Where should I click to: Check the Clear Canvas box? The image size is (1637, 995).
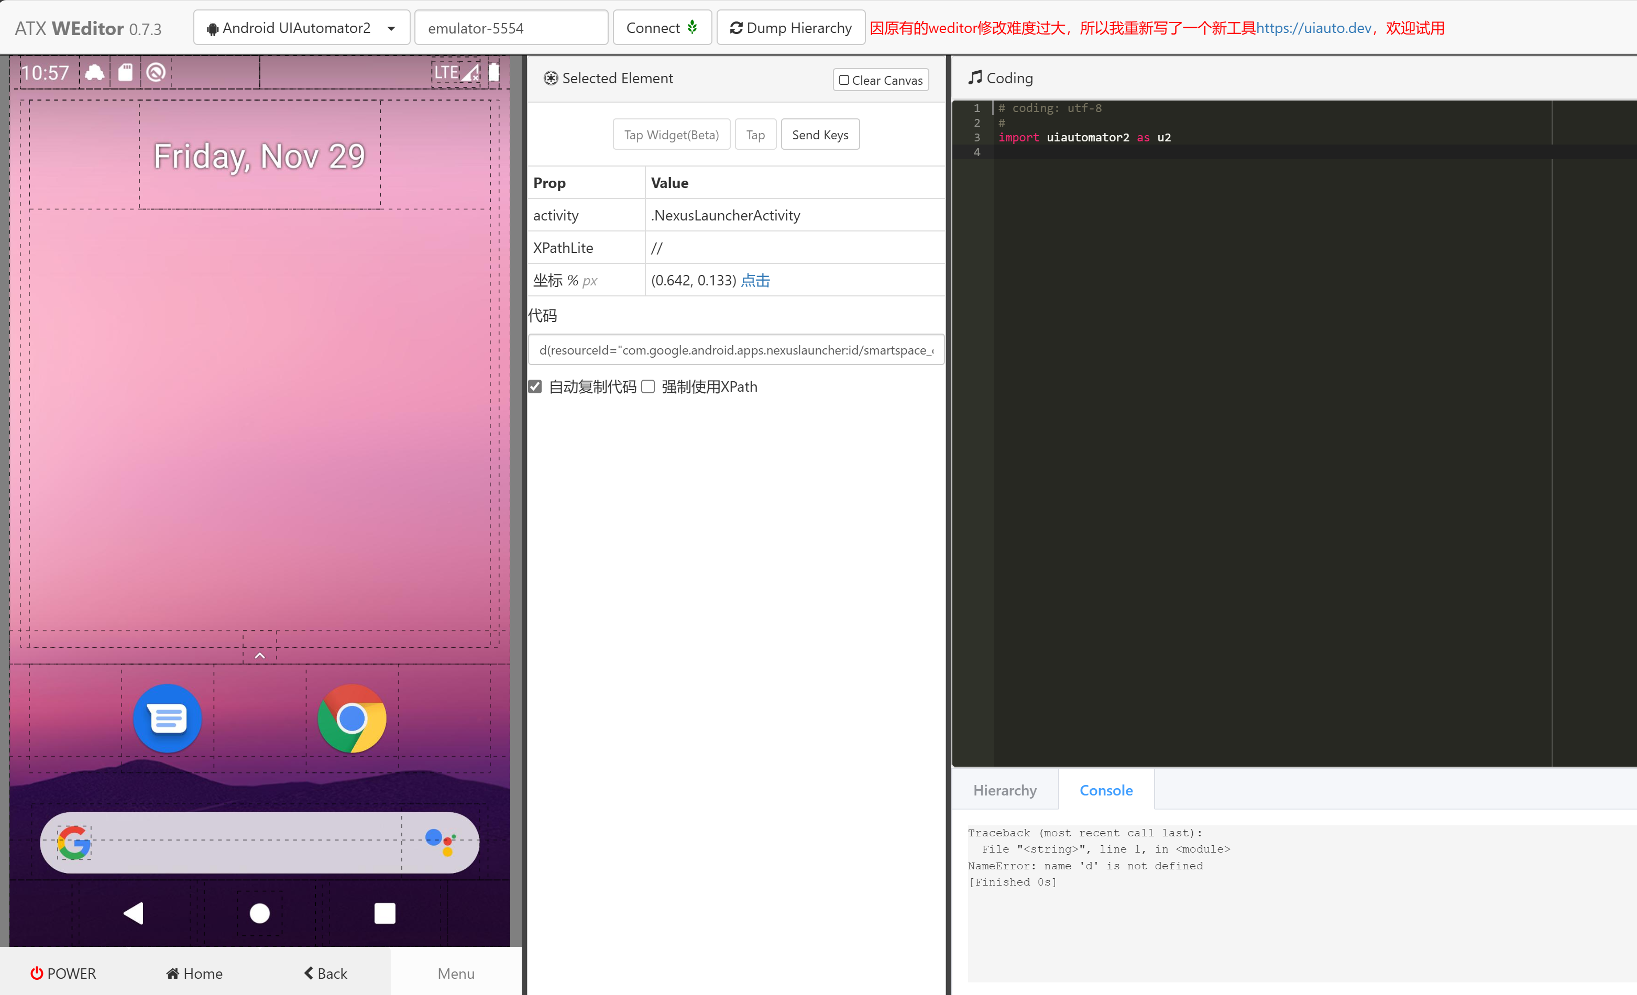click(880, 80)
